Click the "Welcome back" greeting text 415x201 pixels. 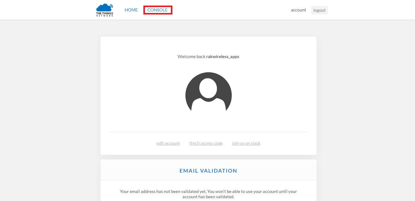coord(191,57)
